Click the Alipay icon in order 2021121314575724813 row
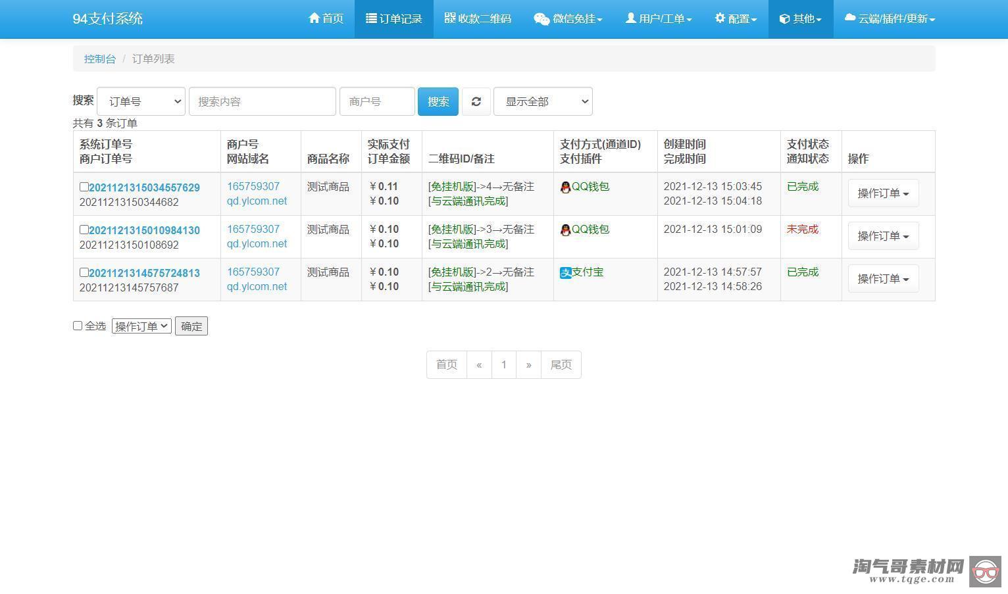Viewport: 1008px width, 594px height. point(566,273)
